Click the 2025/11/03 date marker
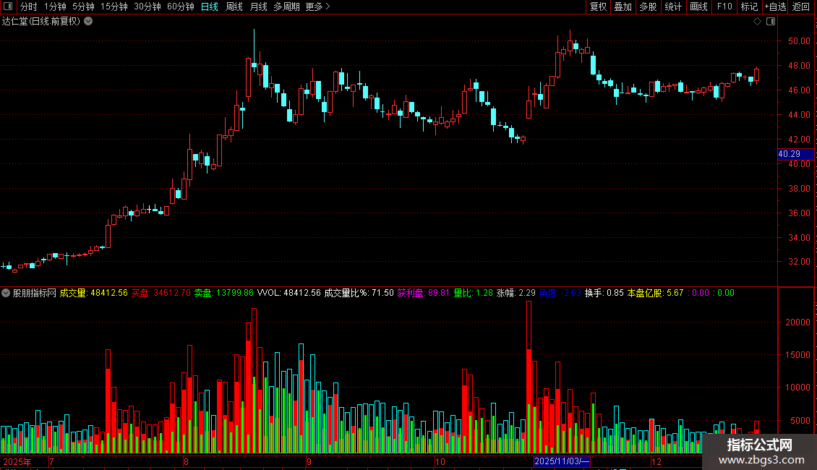The width and height of the screenshot is (817, 470). pos(562,461)
